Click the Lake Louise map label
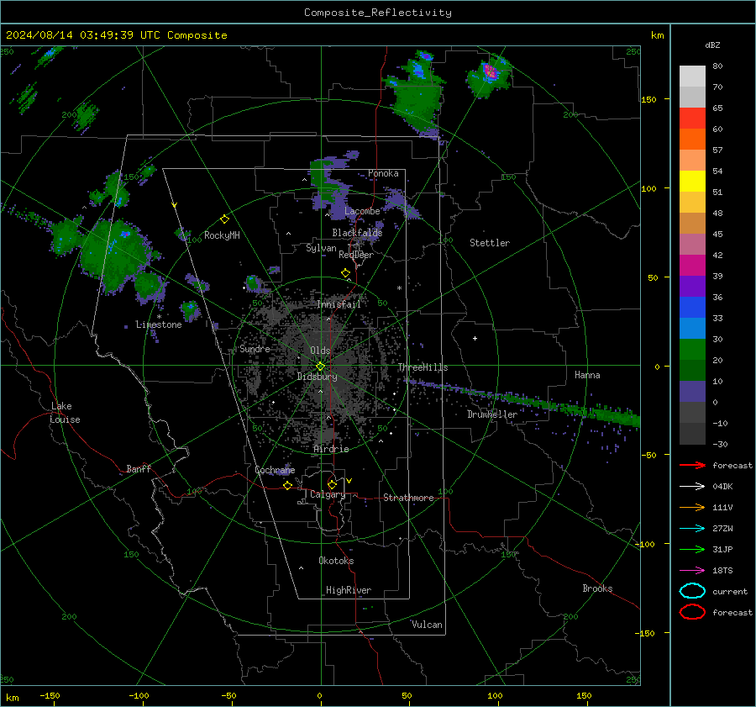 [65, 413]
